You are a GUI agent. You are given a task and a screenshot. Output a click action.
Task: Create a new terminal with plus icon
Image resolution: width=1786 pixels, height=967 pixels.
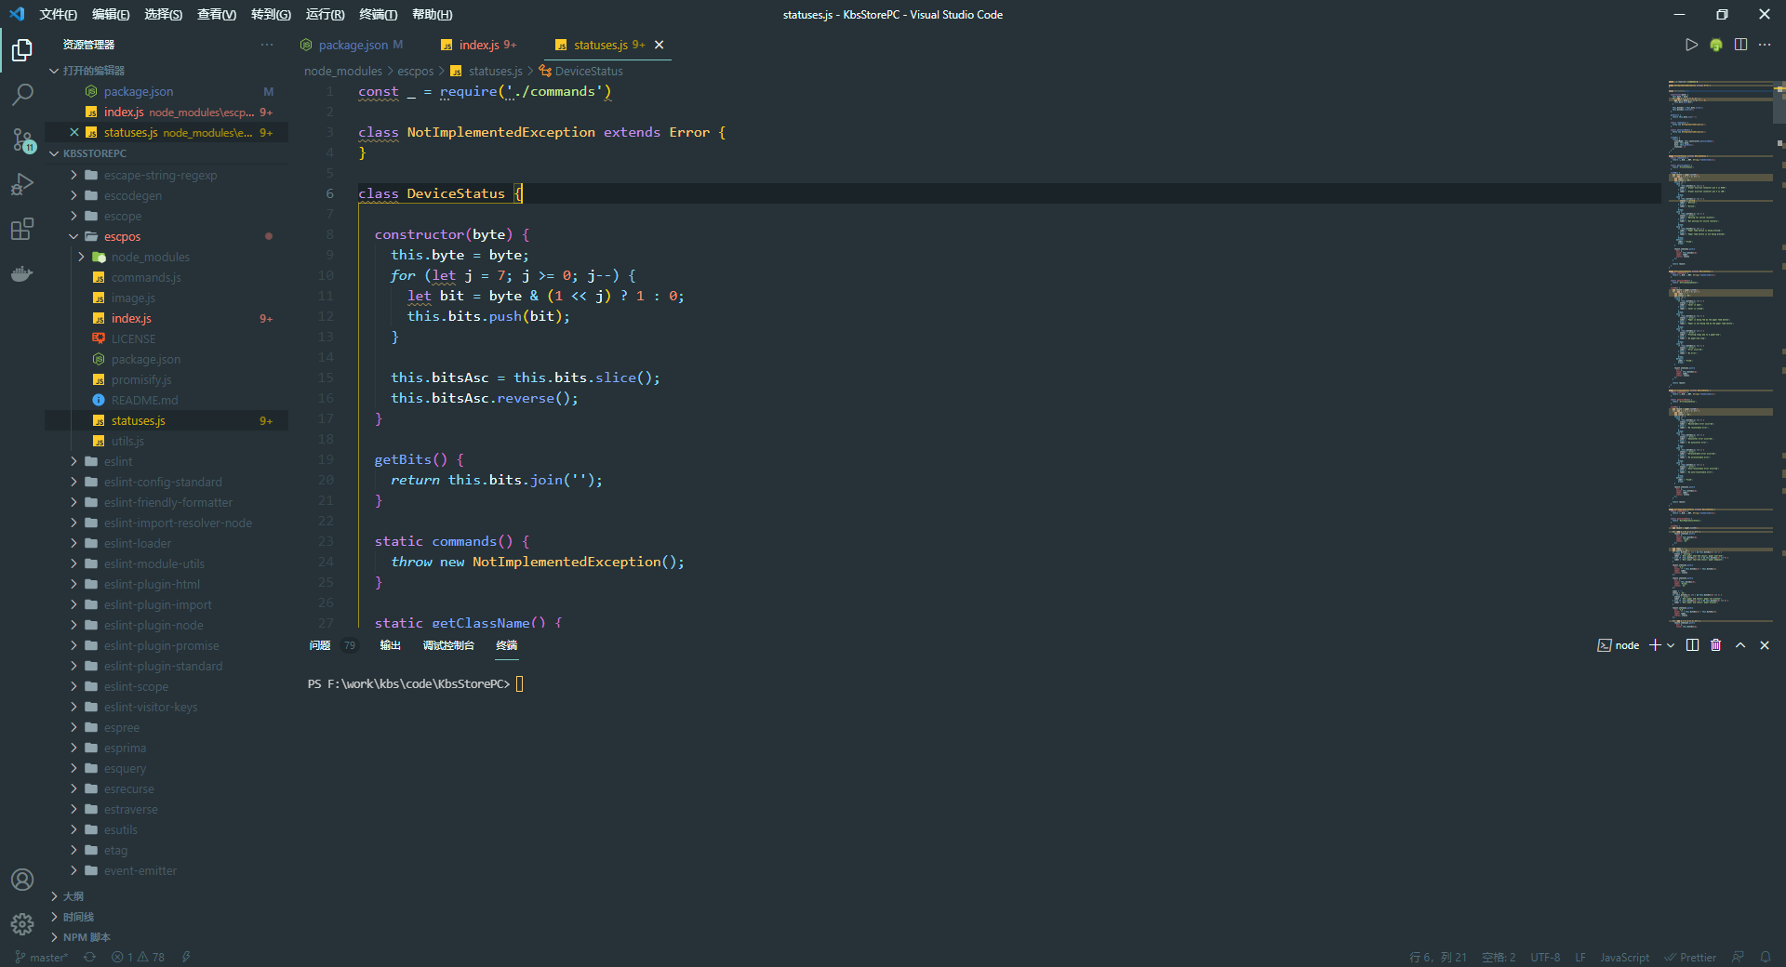1654,645
